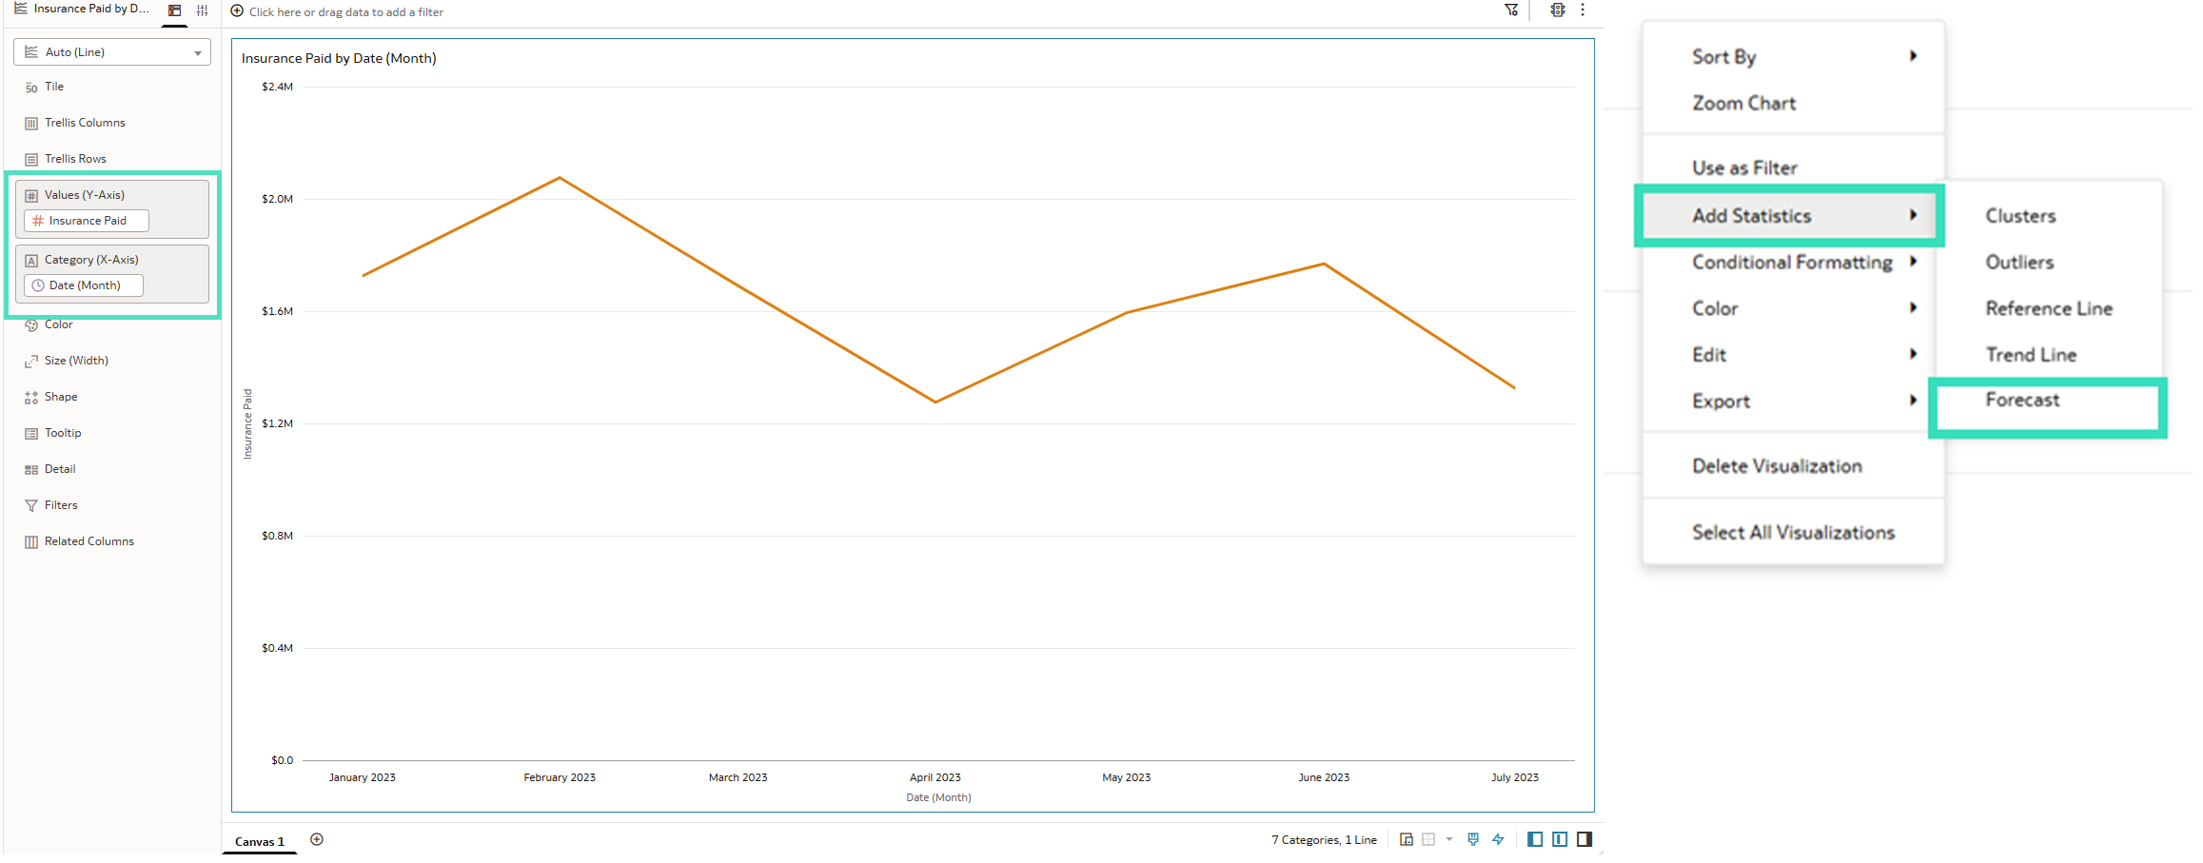Viewport: 2203px width, 863px height.
Task: Click the vertical 'Insurance Paid' y-axis title
Action: click(x=247, y=424)
